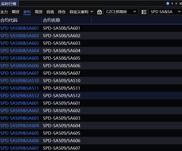Click contract name SPD-SA508/SA606

61,66
